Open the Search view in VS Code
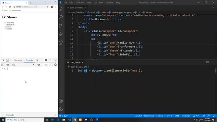 (x=61, y=17)
